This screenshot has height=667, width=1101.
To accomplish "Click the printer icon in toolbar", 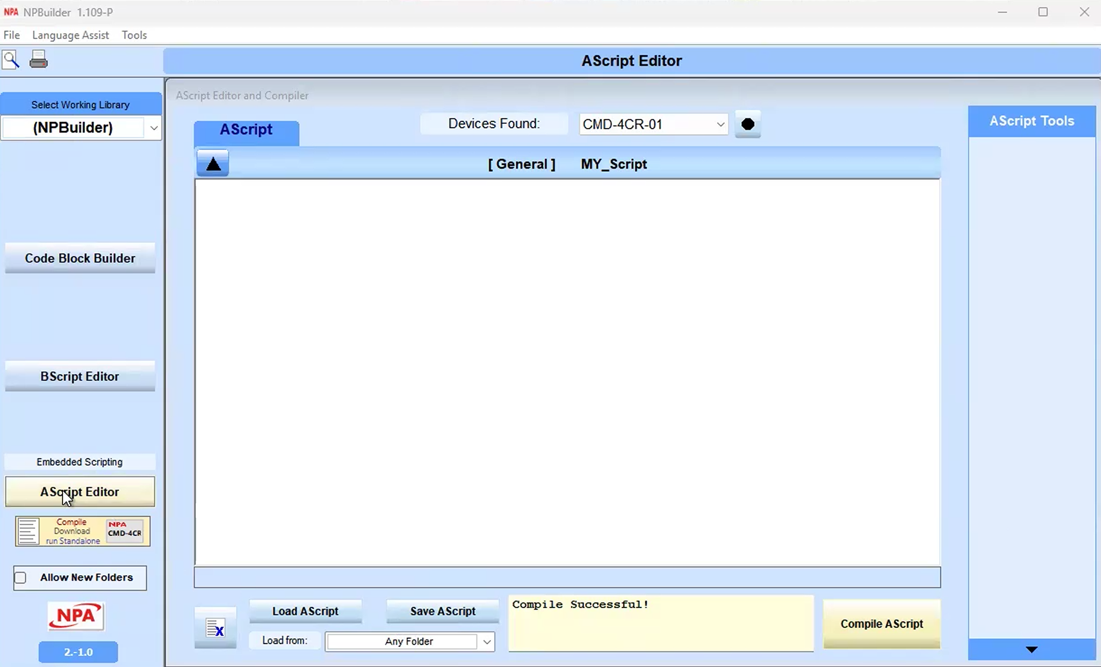I will click(38, 59).
